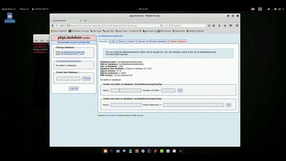Viewport: 286px width, 161px height.
Task: Open the Places menu
Action: (x=24, y=9)
